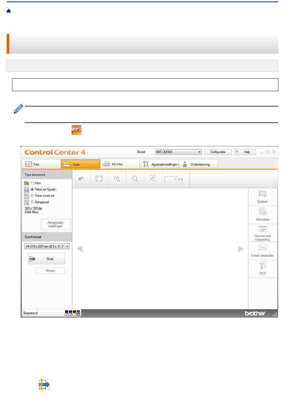Click Openen met toepassing icon
This screenshot has height=416, width=285.
(263, 229)
